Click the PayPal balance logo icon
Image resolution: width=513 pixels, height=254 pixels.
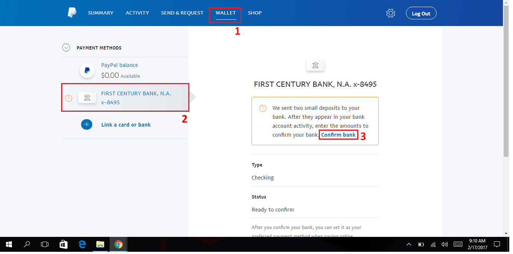coord(87,70)
